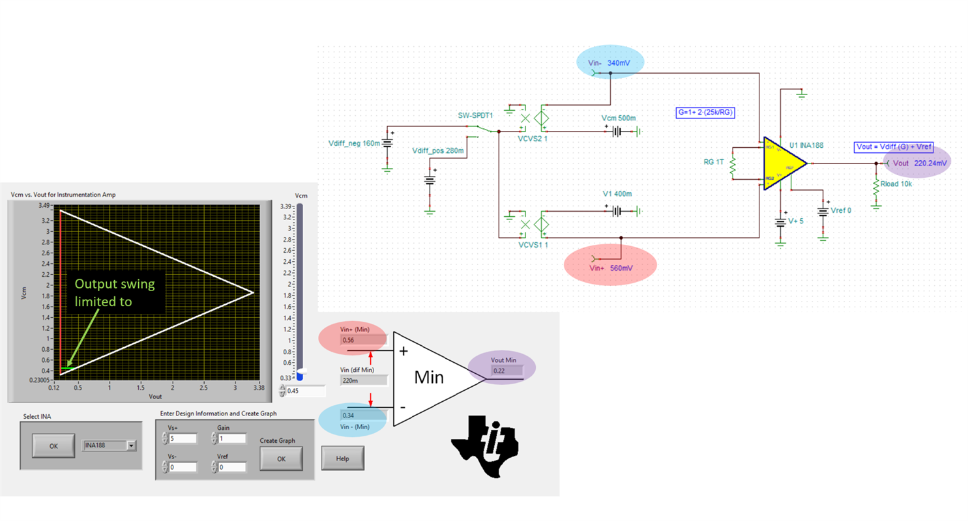This screenshot has width=968, height=521.
Task: Select the VCVS1 controlled source symbol
Action: click(535, 224)
